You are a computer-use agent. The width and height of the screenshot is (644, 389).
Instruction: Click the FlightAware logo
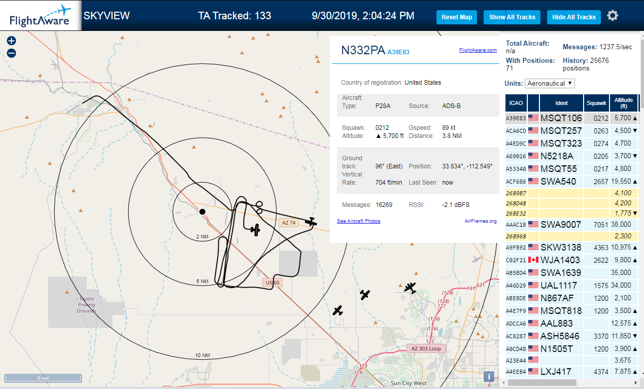(41, 15)
